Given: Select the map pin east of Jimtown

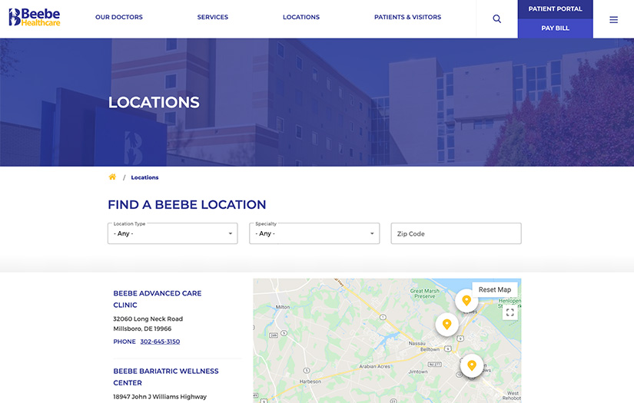Looking at the screenshot, I should pyautogui.click(x=471, y=365).
